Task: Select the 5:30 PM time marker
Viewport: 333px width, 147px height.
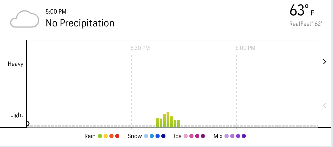Action: click(x=140, y=48)
